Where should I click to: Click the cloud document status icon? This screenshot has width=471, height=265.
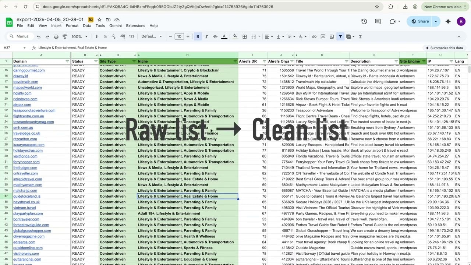[117, 20]
